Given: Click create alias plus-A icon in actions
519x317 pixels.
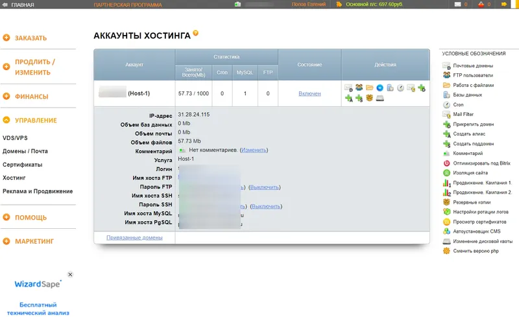Looking at the screenshot, I should tap(348, 98).
